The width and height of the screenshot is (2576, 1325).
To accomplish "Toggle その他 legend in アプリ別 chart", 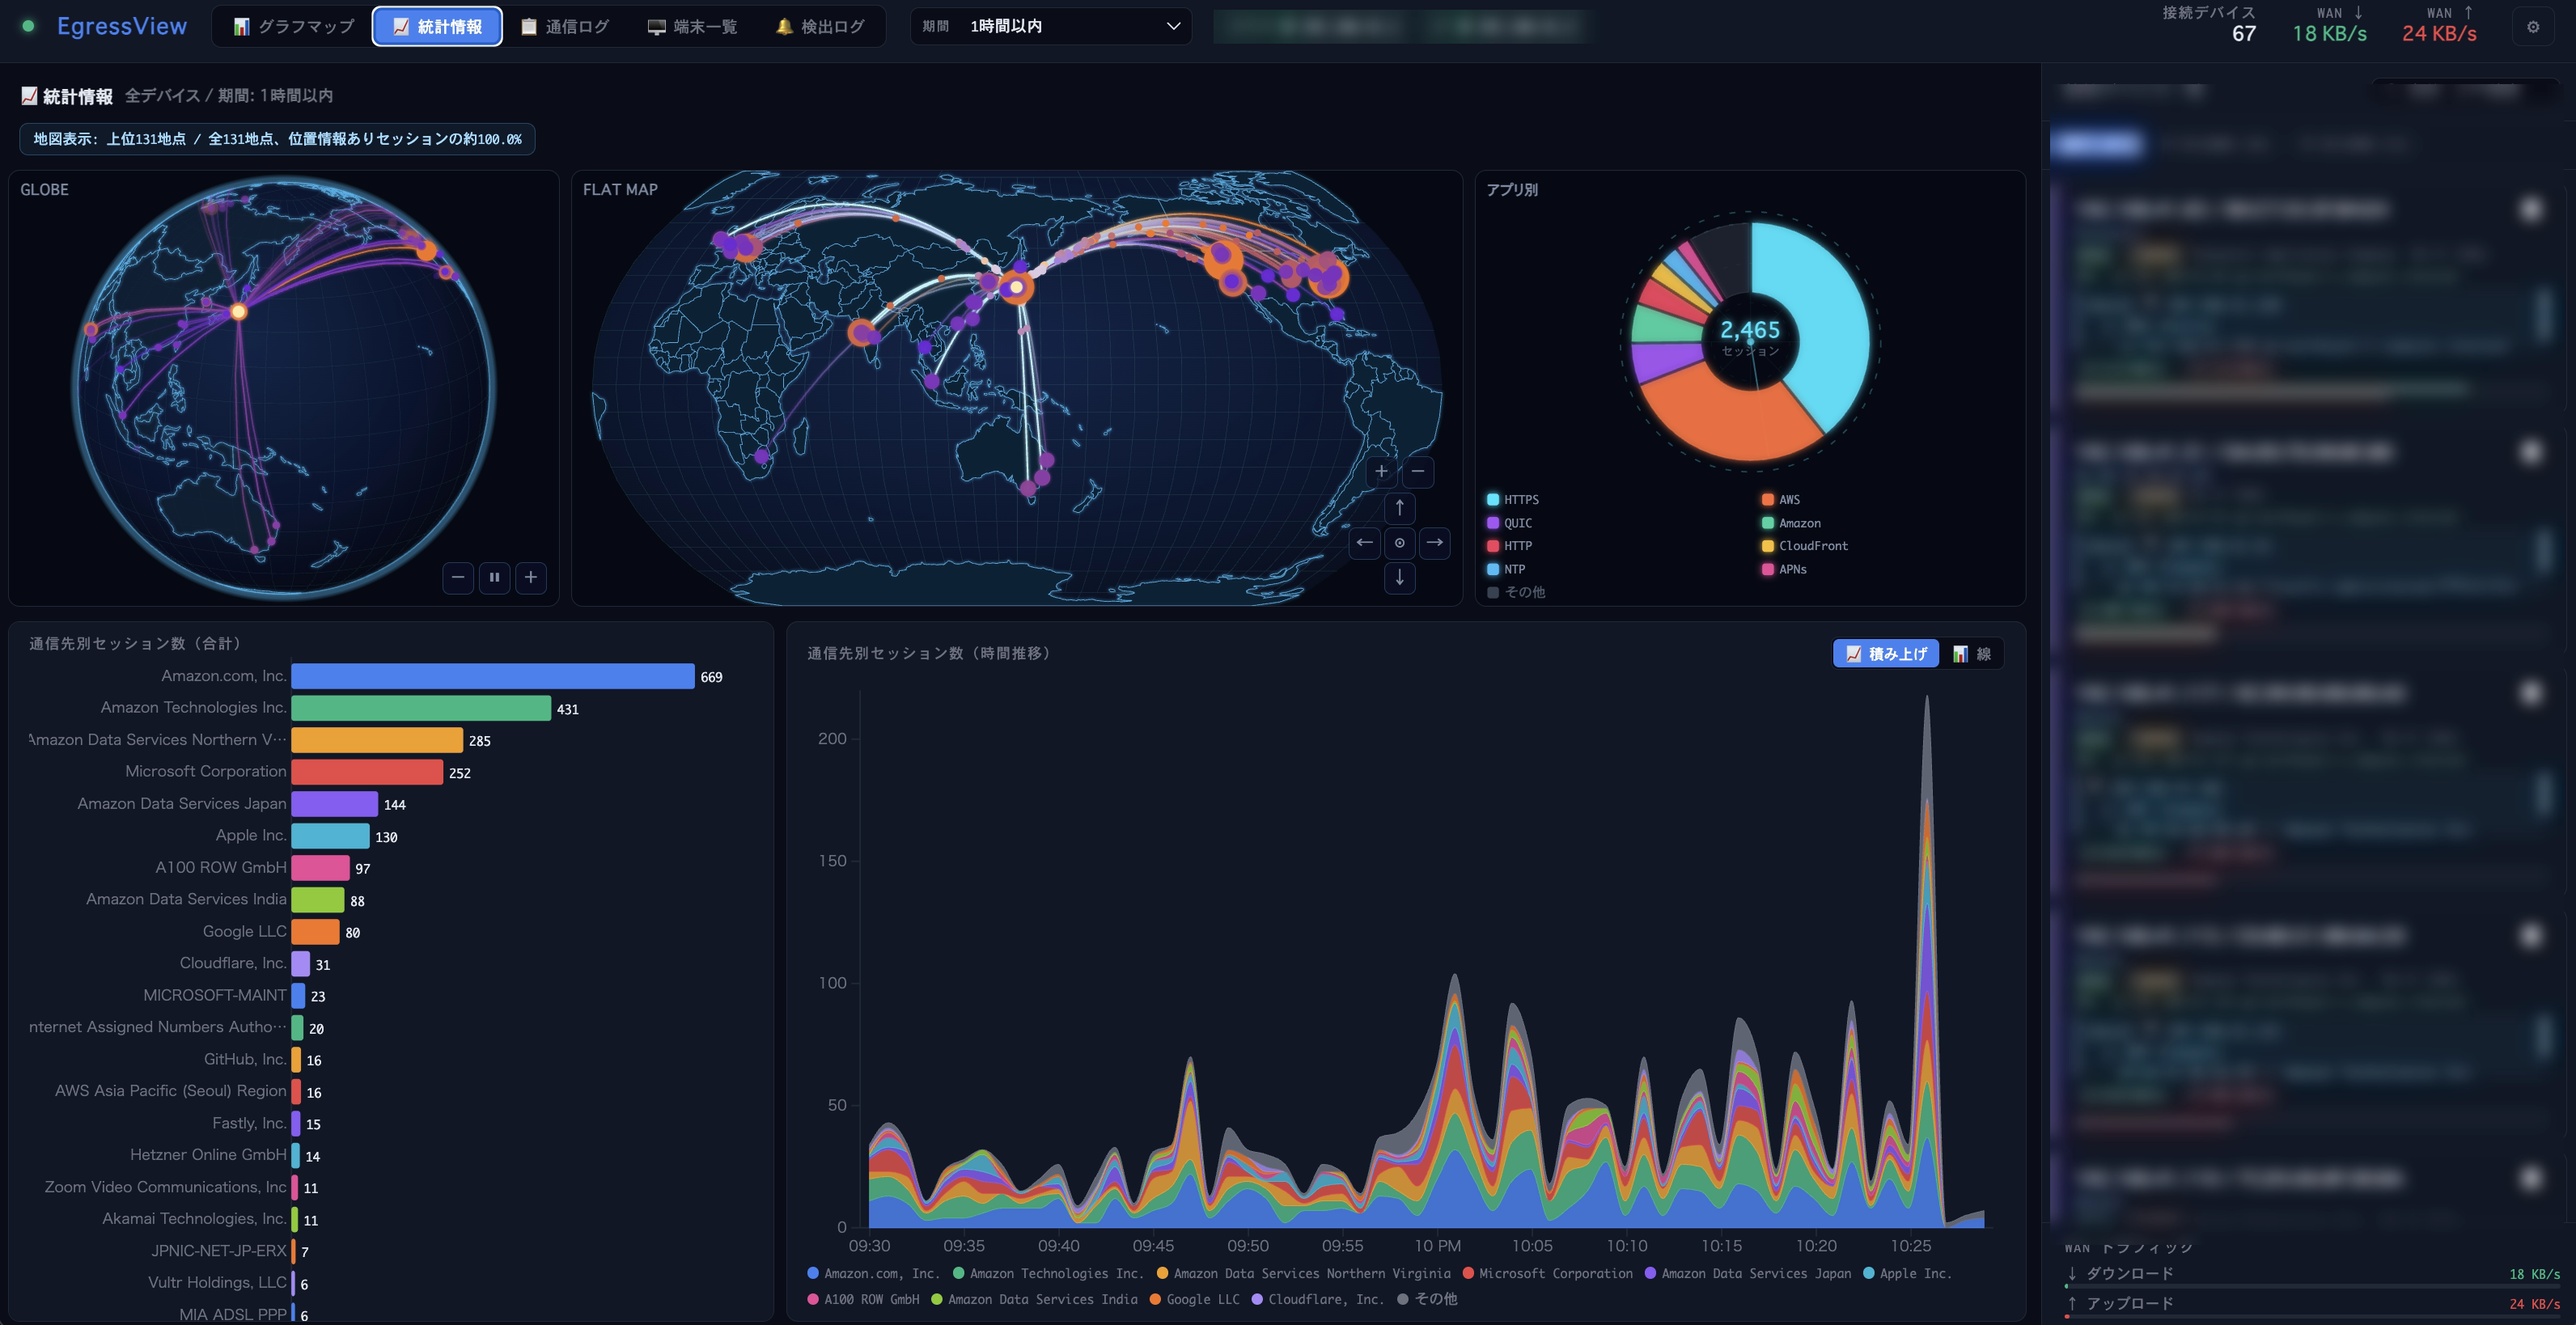I will tap(1515, 592).
